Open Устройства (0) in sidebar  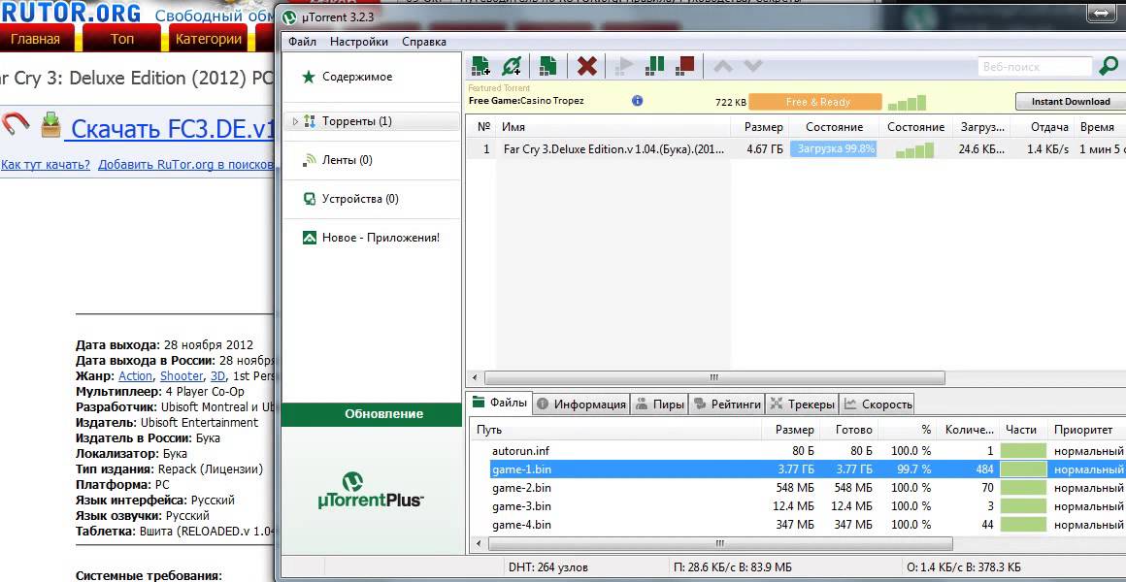[360, 199]
